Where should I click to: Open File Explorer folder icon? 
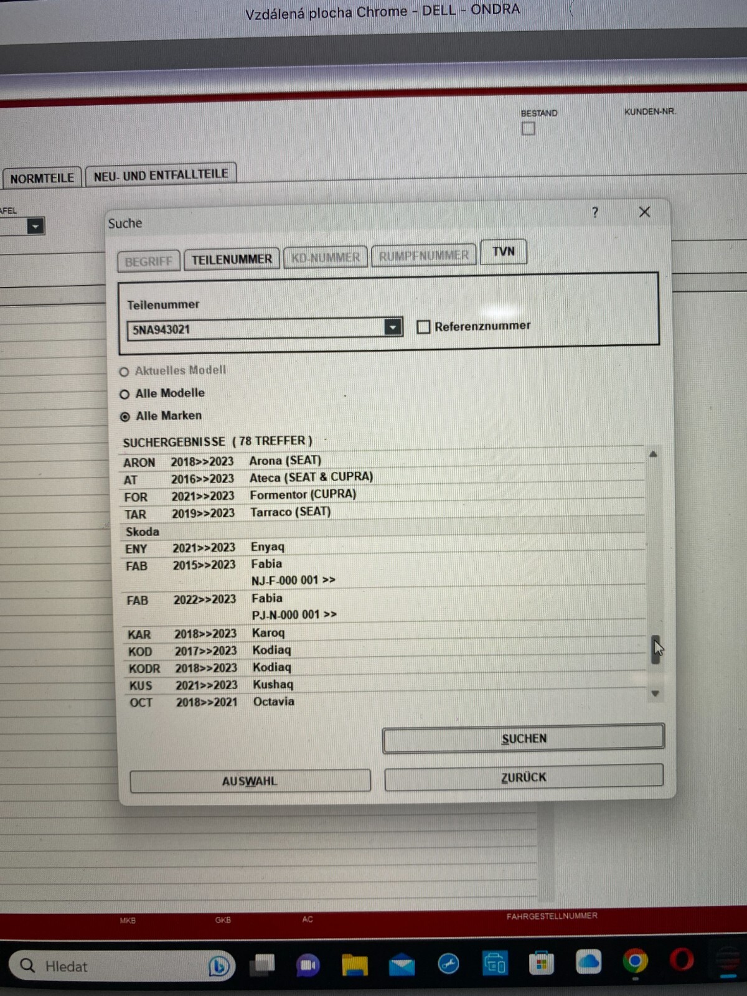(355, 965)
